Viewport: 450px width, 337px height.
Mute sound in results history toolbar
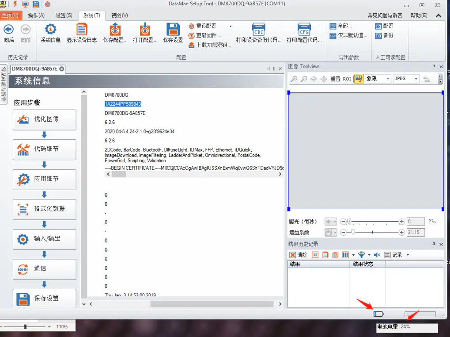pyautogui.click(x=377, y=255)
